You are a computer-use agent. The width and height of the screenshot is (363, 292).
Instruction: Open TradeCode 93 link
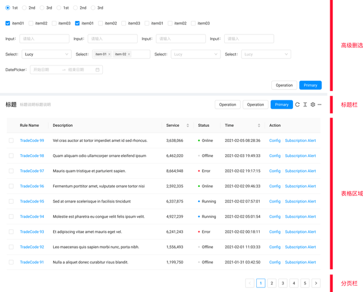[x=32, y=232]
